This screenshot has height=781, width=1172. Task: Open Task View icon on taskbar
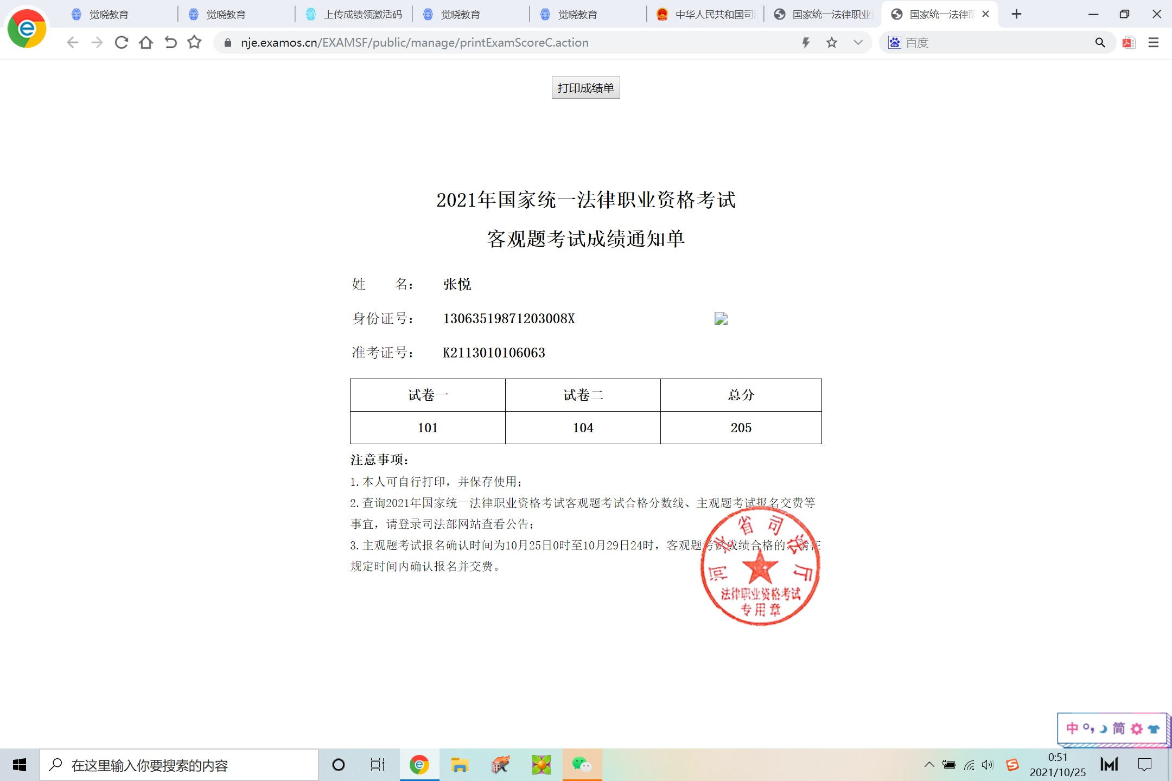[377, 765]
